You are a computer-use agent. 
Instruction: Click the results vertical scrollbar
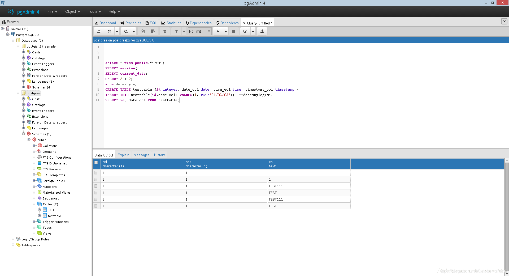pyautogui.click(x=507, y=217)
